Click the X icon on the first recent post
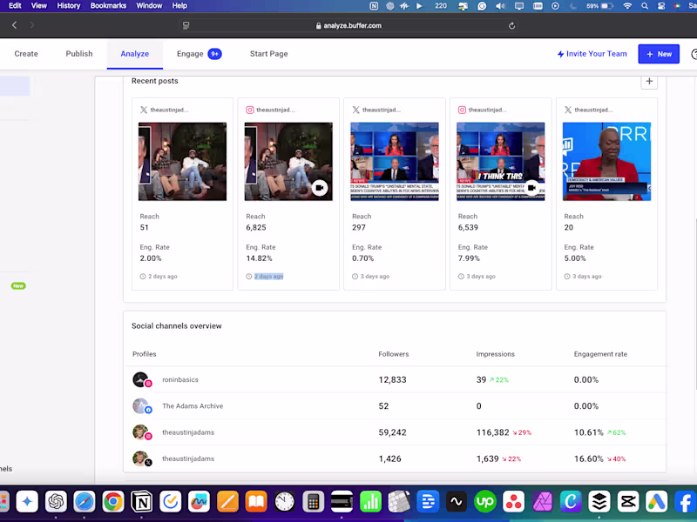This screenshot has width=697, height=522. (x=144, y=110)
